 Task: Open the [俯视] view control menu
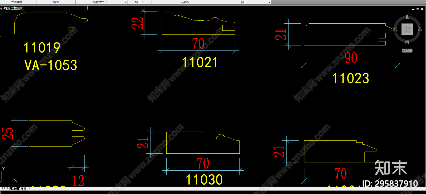(6, 8)
